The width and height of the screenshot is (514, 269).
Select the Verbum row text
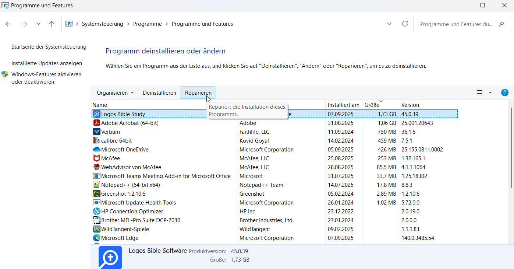click(110, 132)
